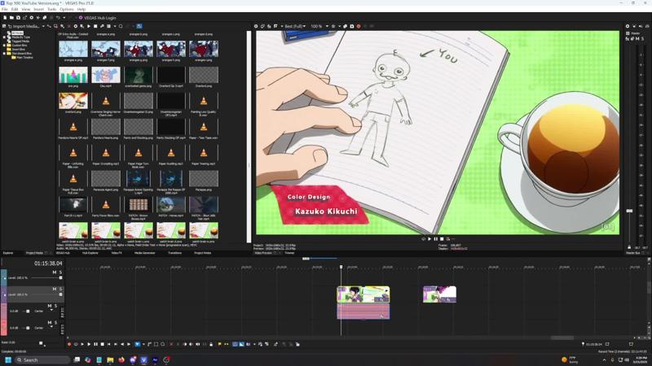Image resolution: width=652 pixels, height=366 pixels.
Task: Open the Help menu
Action: pos(81,9)
